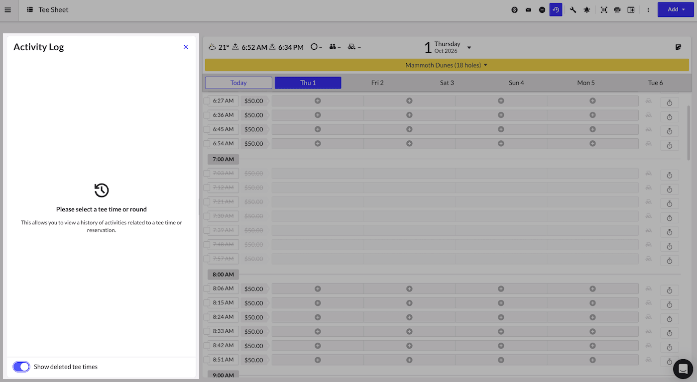Viewport: 697px width, 382px height.
Task: Click the $50.00 price for 8:24 AM
Action: pos(254,317)
